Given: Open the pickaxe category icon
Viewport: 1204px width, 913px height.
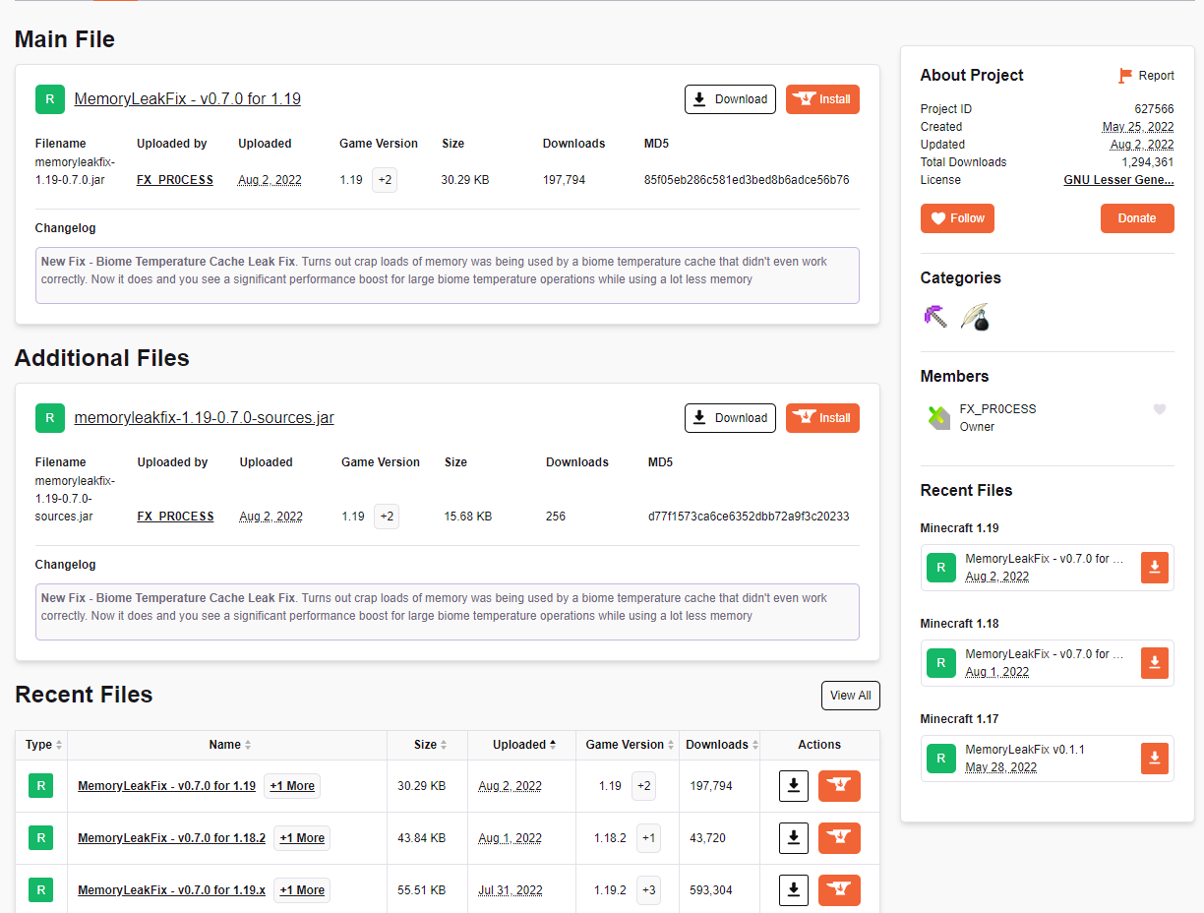Looking at the screenshot, I should tap(936, 317).
